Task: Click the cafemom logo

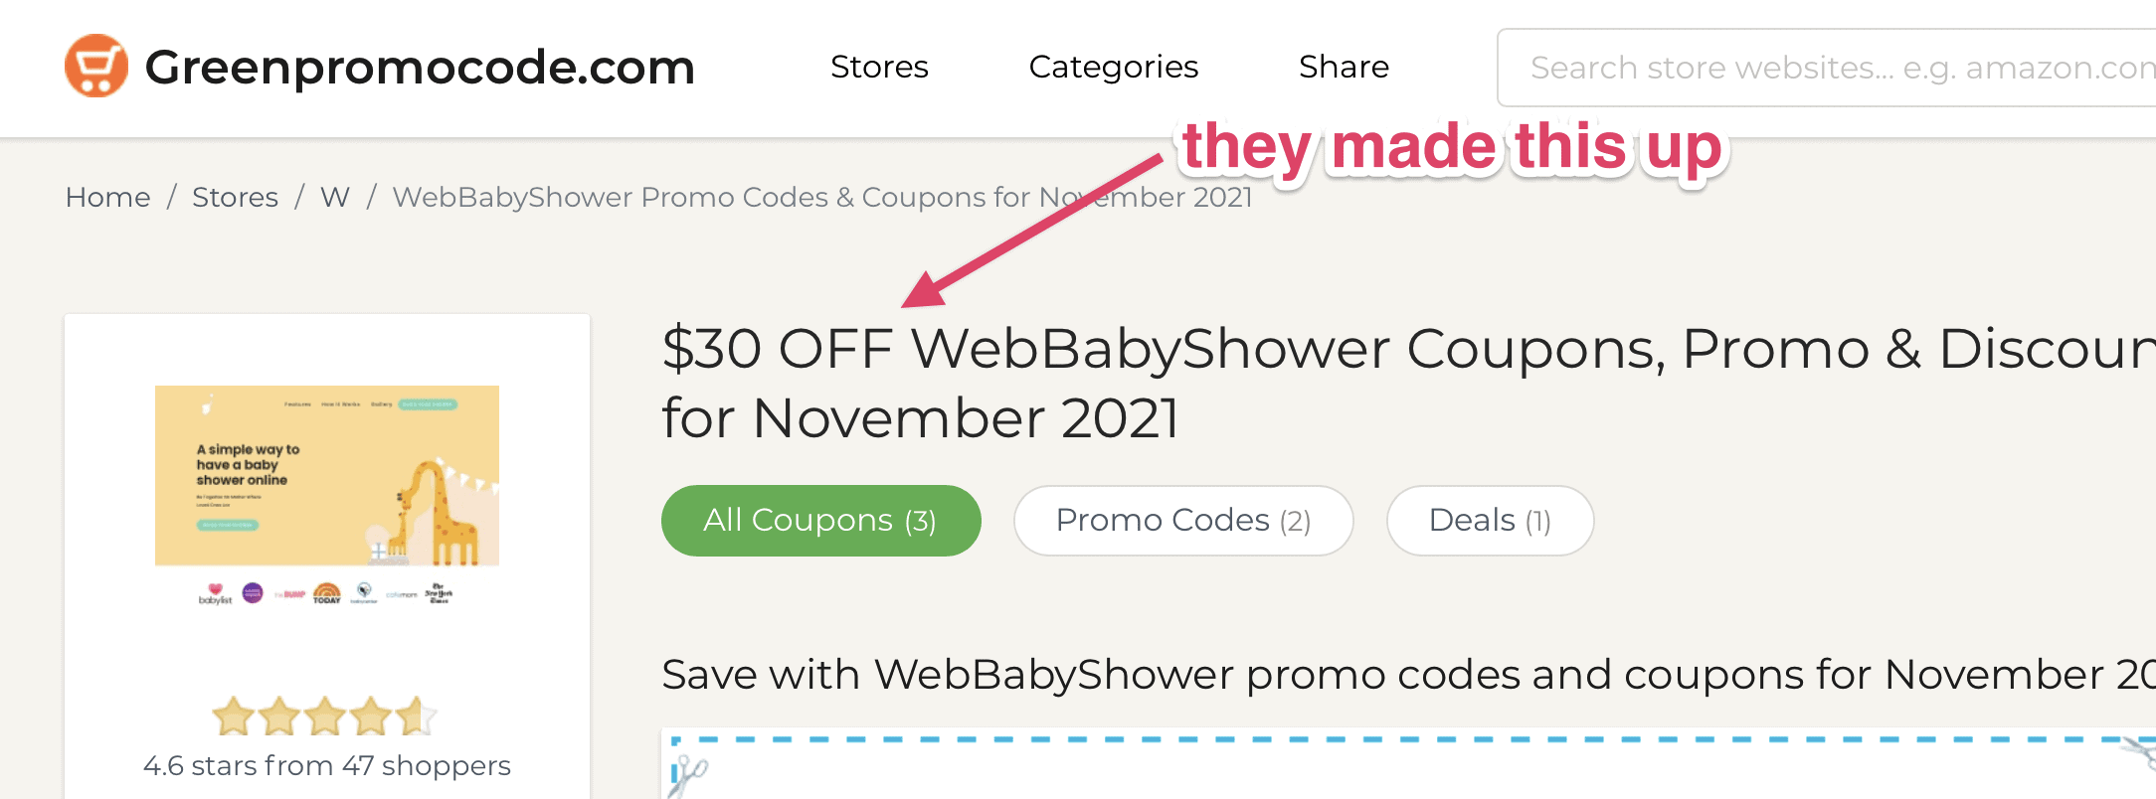Action: coord(402,593)
